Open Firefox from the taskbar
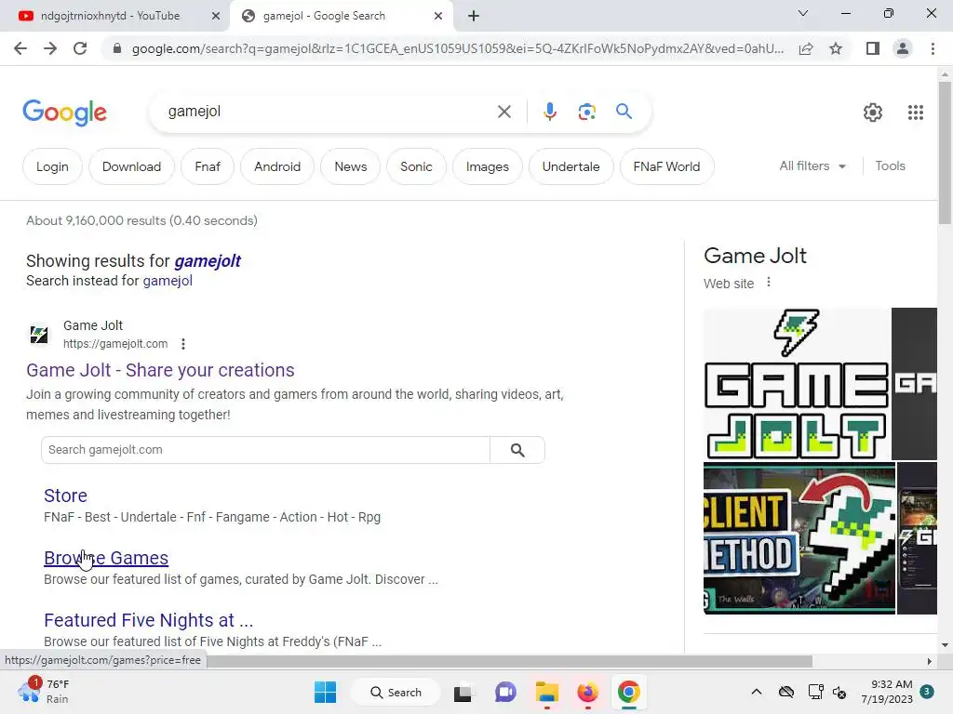The width and height of the screenshot is (953, 714). 587,692
